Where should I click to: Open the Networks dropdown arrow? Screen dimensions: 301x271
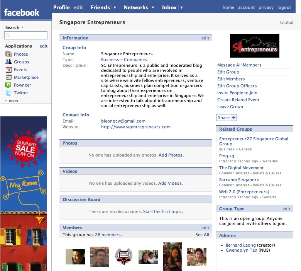(x=153, y=8)
